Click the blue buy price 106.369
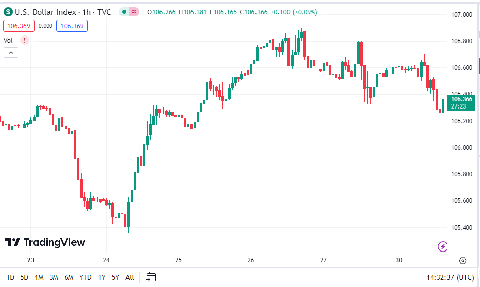This screenshot has width=480, height=287. click(x=72, y=26)
